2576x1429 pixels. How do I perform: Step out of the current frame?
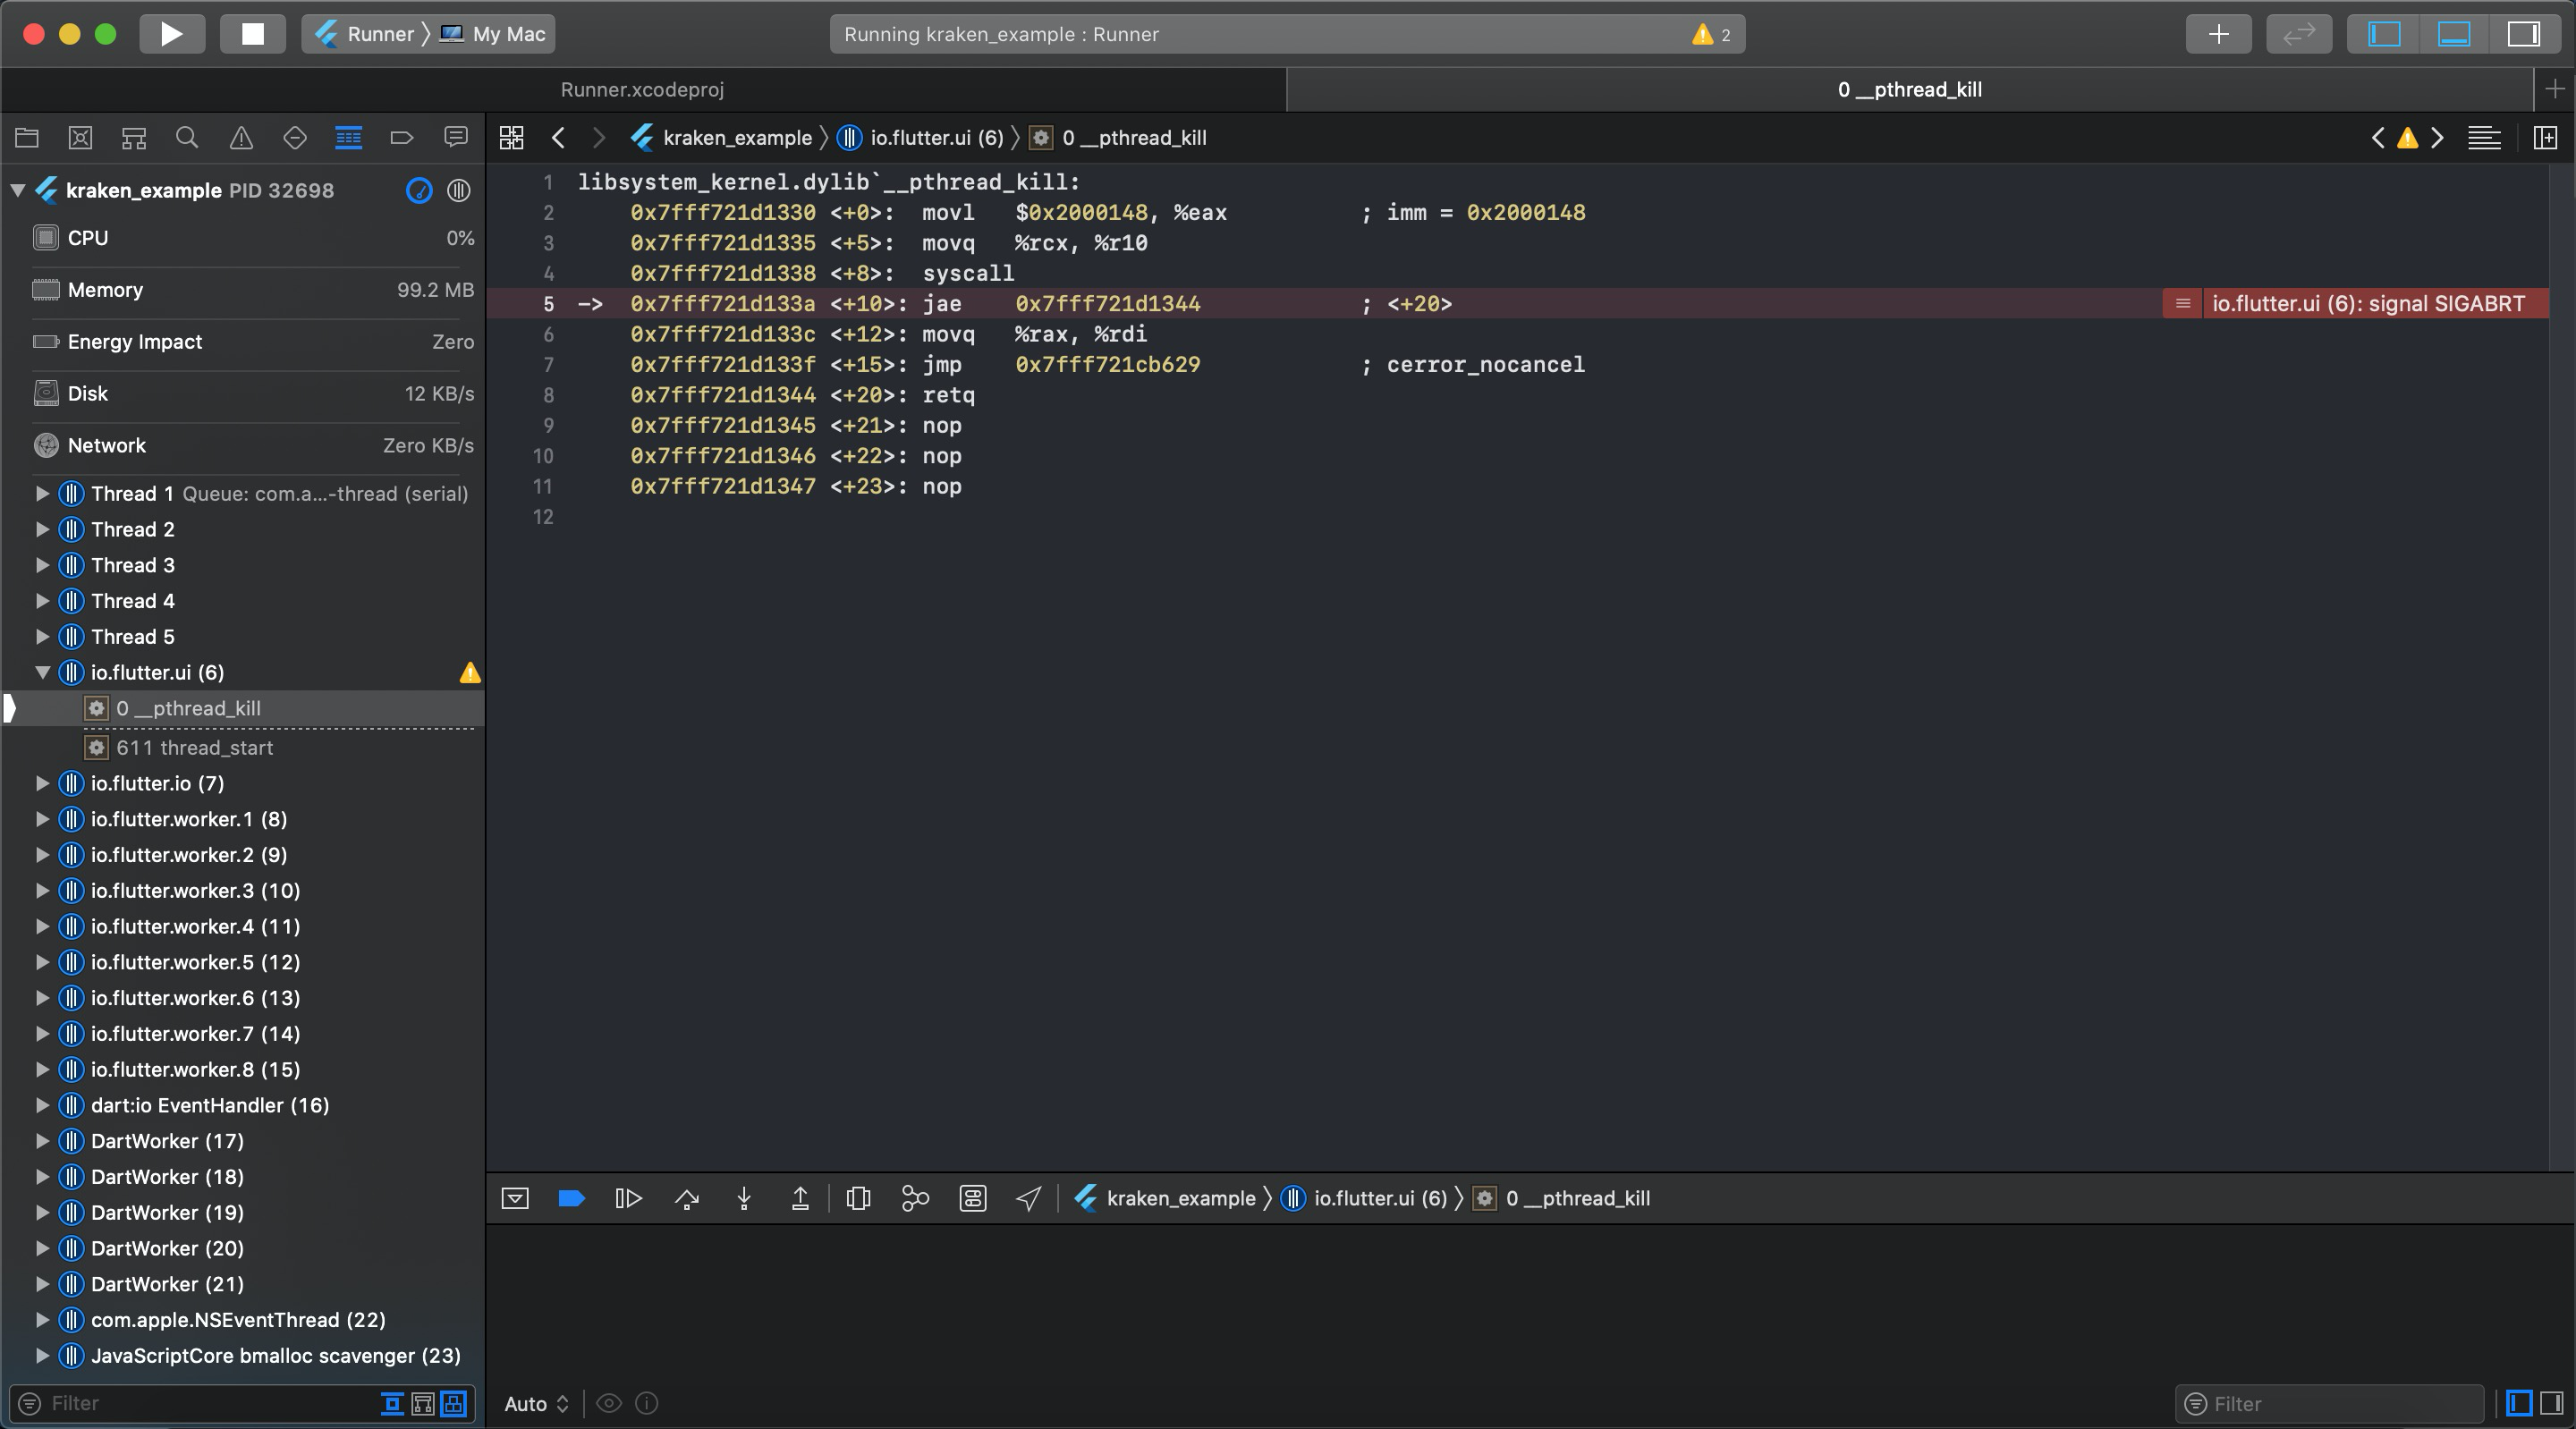click(799, 1199)
